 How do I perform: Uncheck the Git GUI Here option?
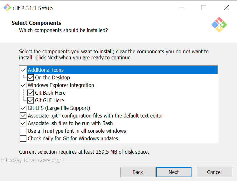(x=31, y=100)
